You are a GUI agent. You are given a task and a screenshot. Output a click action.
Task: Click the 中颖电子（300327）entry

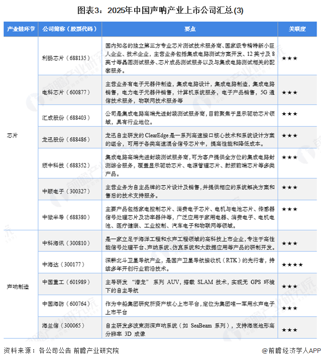point(66,191)
